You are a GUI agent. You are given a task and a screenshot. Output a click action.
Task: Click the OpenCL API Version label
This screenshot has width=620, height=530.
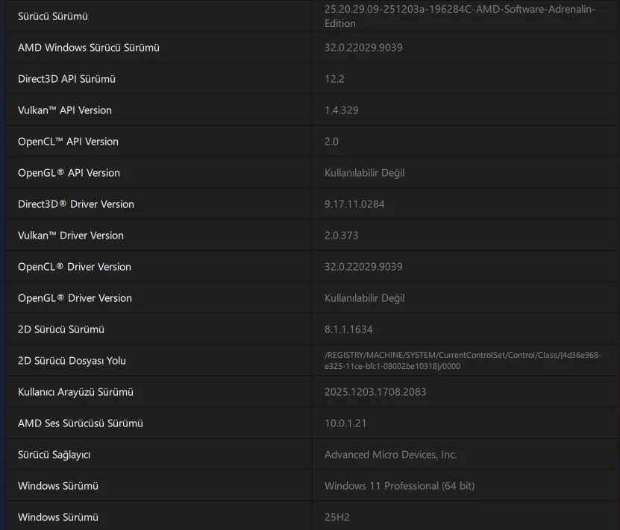(68, 142)
